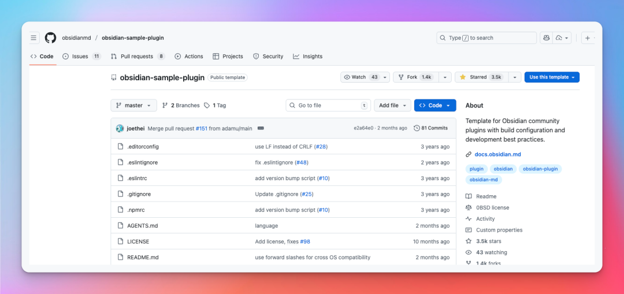The width and height of the screenshot is (624, 294).
Task: Click the joethei author name
Action: (136, 128)
